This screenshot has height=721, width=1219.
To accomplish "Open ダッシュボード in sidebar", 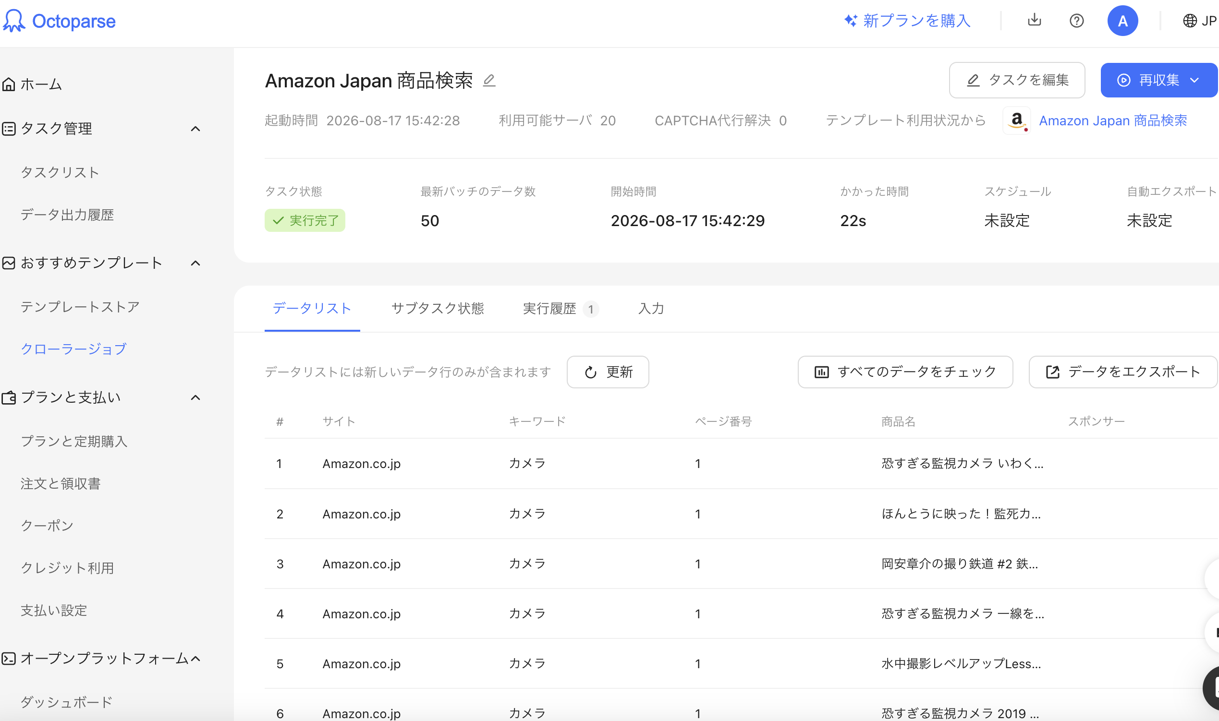I will pos(67,702).
